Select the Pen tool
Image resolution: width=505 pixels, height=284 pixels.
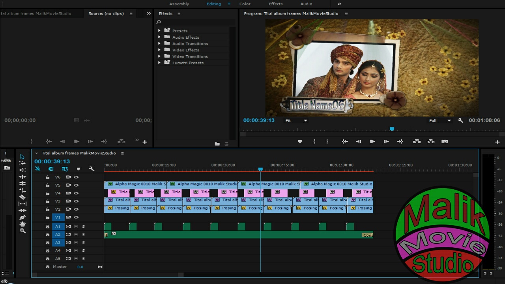click(22, 217)
